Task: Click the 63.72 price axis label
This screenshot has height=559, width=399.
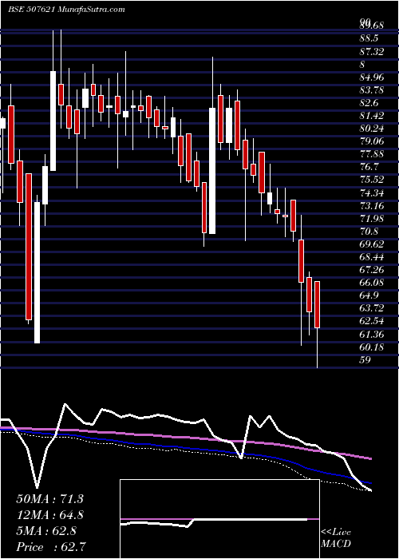Action: click(x=372, y=308)
